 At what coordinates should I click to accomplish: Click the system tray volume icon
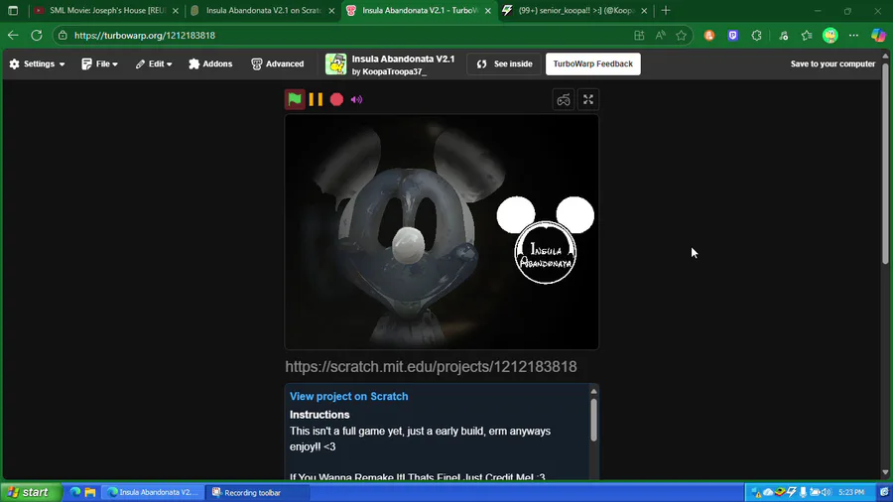827,492
